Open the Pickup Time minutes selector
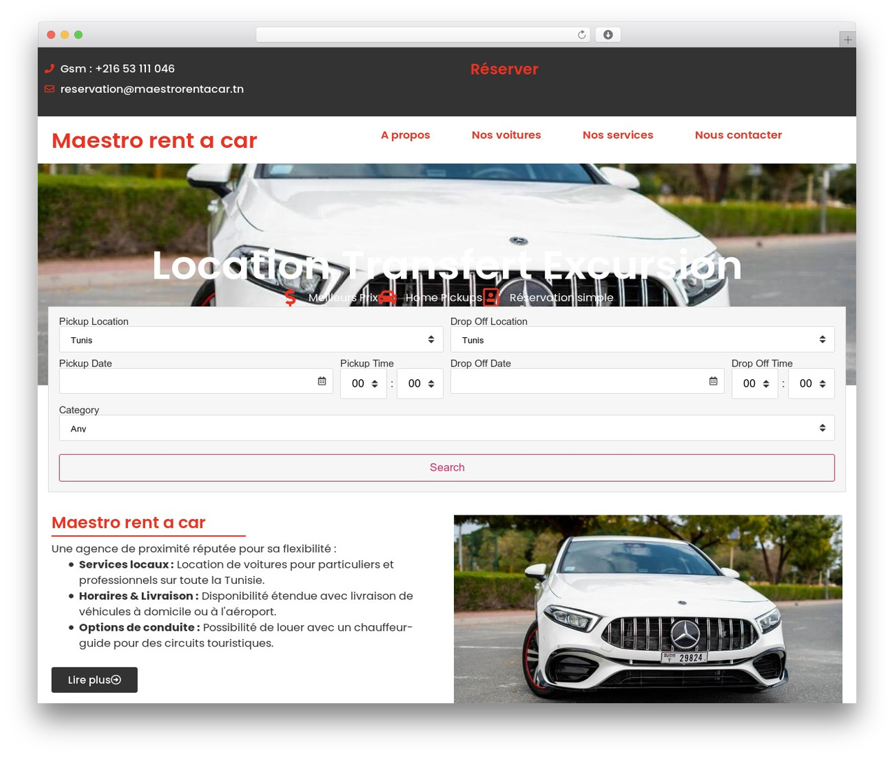 click(420, 383)
